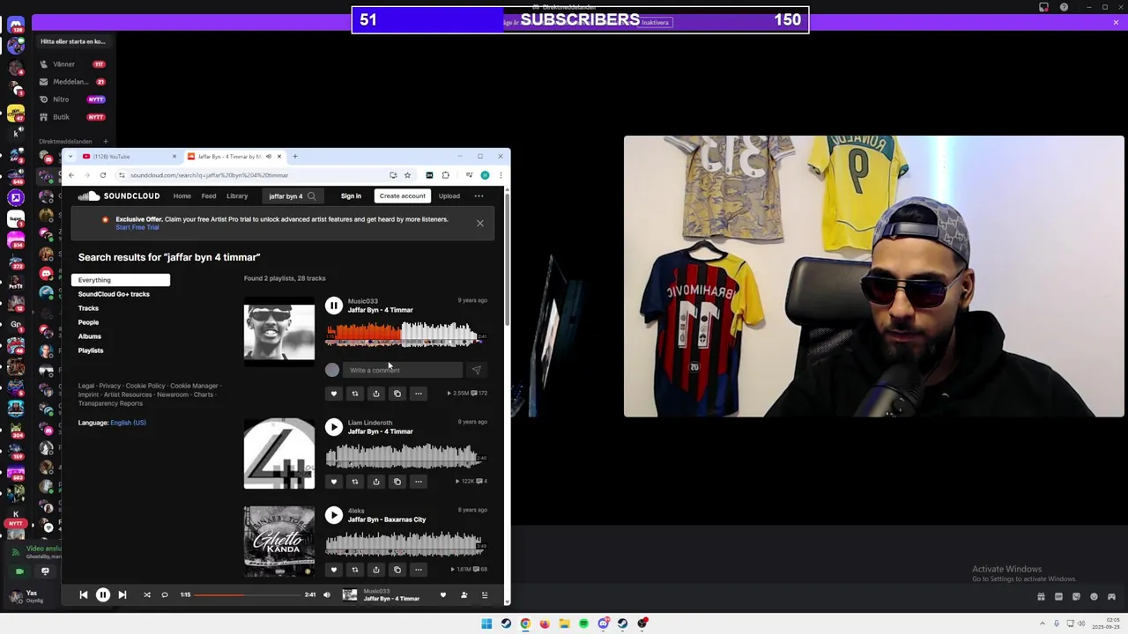Viewport: 1128px width, 634px height.
Task: Click the SoundCloud search field
Action: [291, 196]
